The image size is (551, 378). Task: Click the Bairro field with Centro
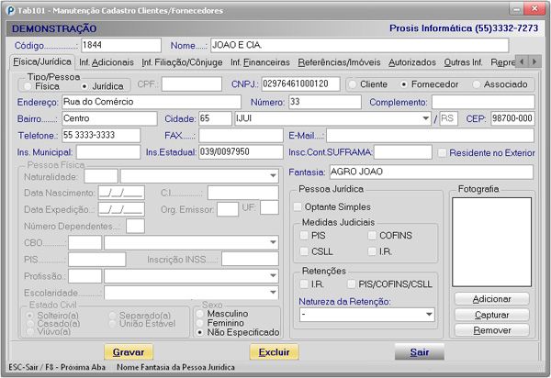tap(109, 118)
